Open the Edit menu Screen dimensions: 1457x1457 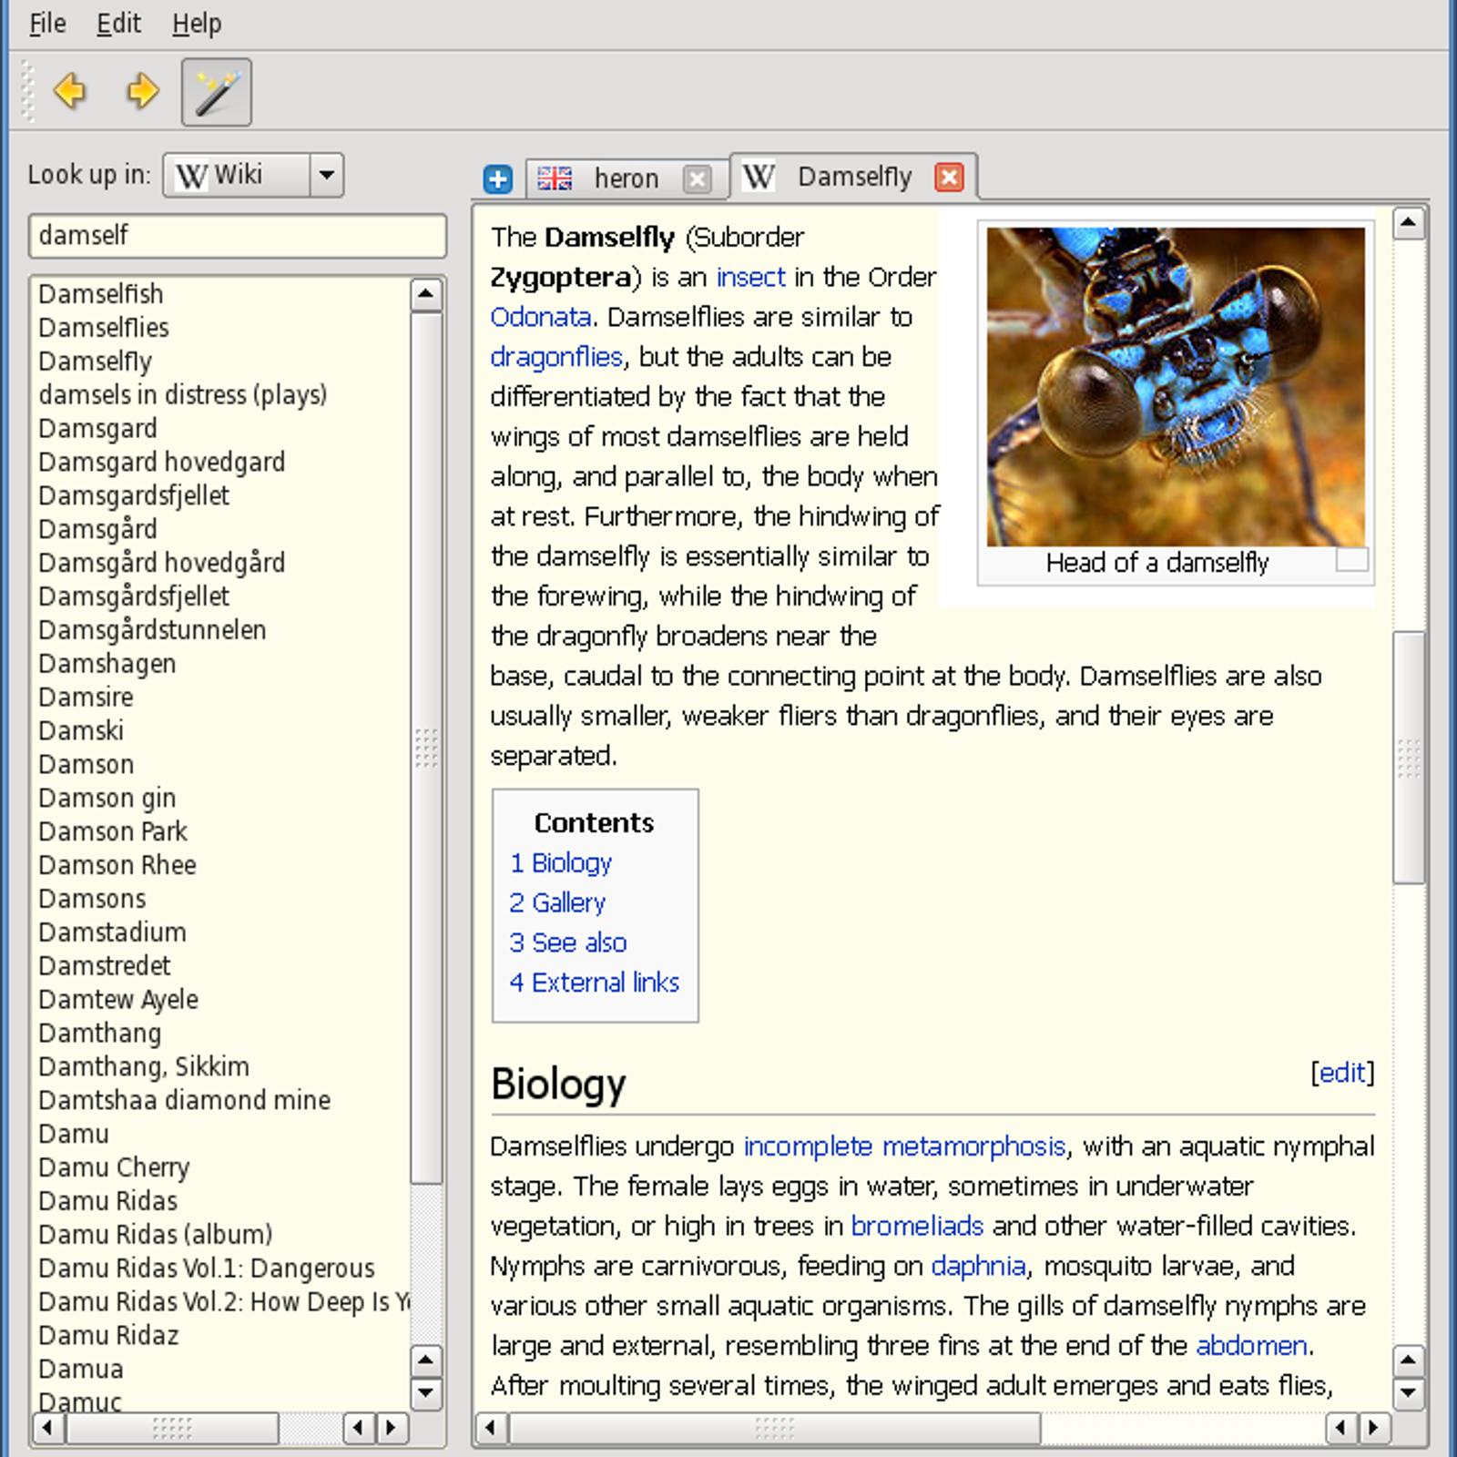pos(118,23)
